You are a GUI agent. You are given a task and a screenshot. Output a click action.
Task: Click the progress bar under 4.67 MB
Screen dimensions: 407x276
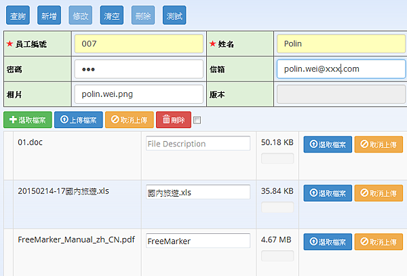pos(277,256)
